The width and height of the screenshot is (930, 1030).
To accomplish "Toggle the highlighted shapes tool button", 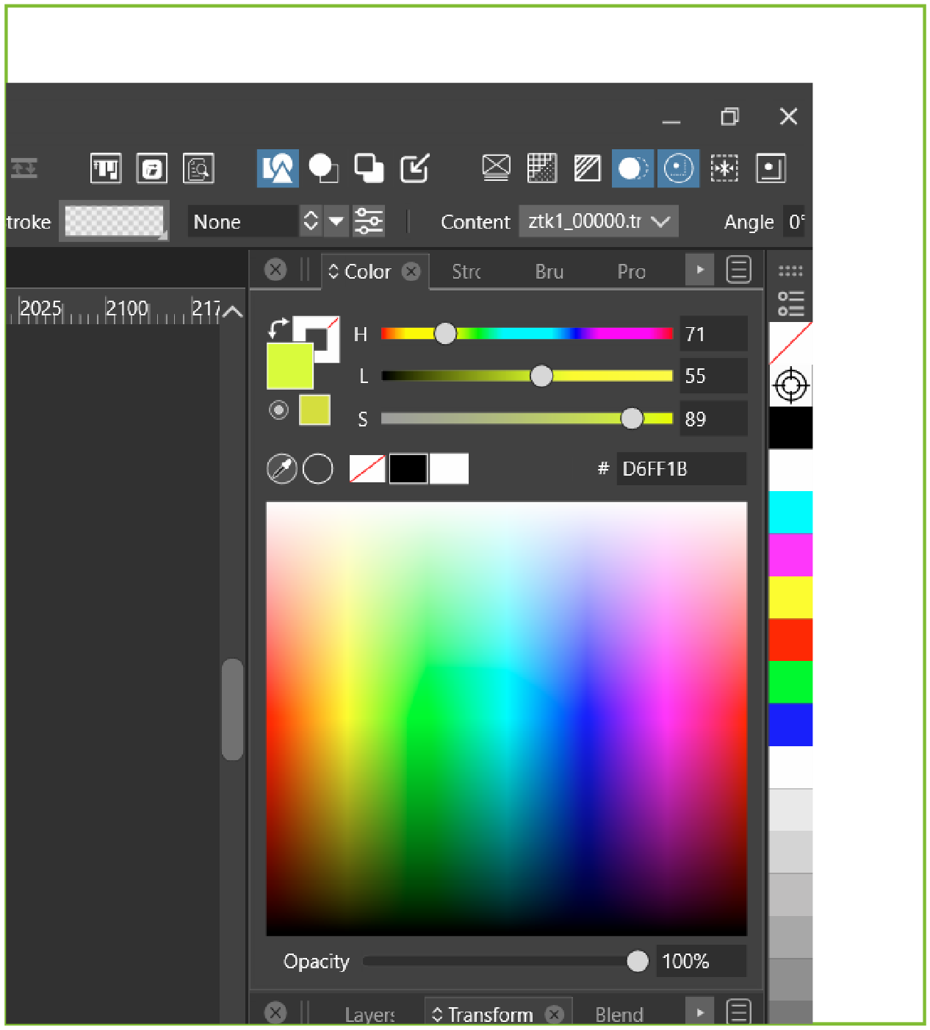I will pyautogui.click(x=277, y=168).
